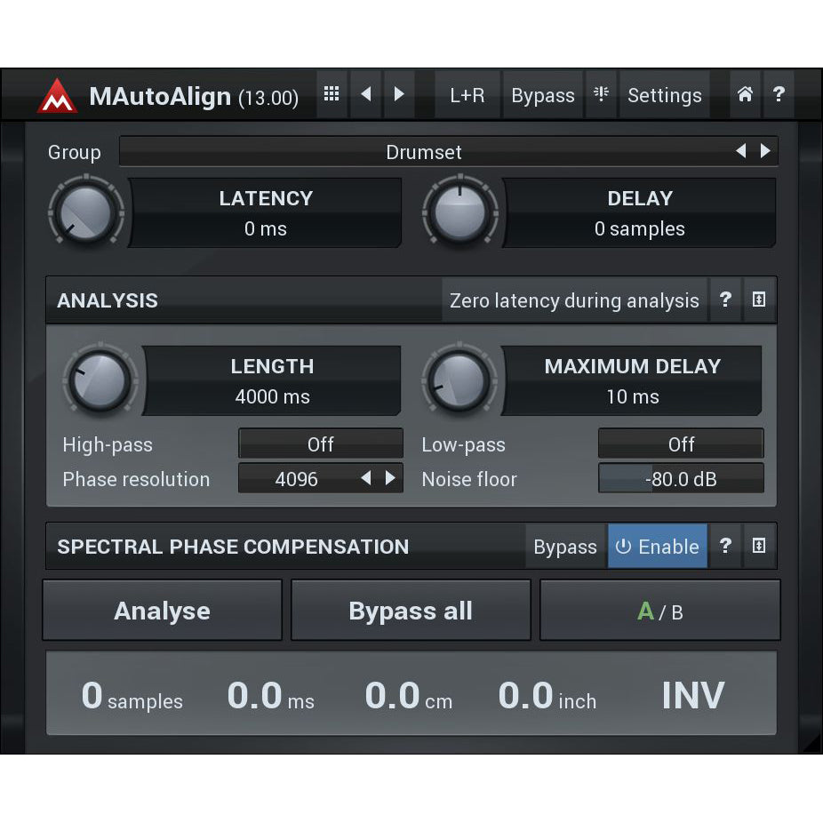Open the Drumset group selector
This screenshot has width=823, height=823.
(424, 152)
